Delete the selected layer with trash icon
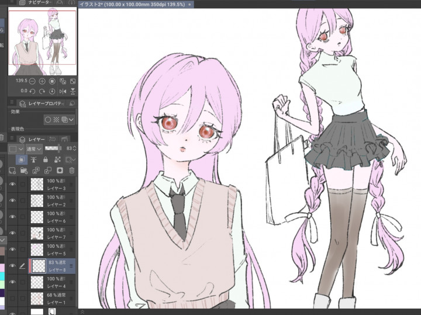The image size is (421, 315). coord(71,171)
